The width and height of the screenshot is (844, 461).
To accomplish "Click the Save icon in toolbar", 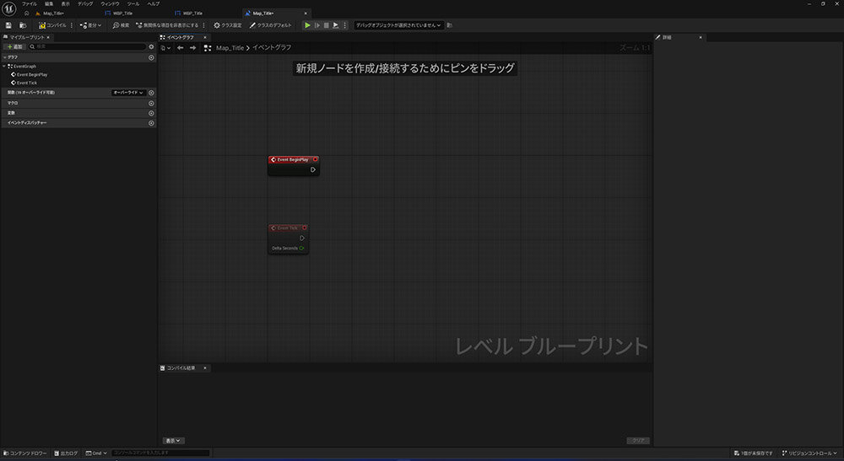I will click(8, 25).
